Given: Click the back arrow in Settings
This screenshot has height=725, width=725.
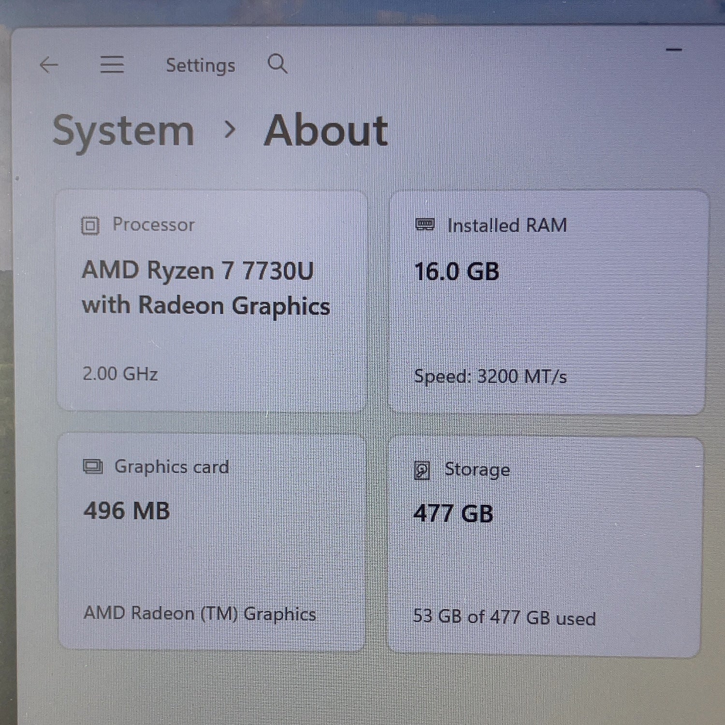Looking at the screenshot, I should [49, 65].
